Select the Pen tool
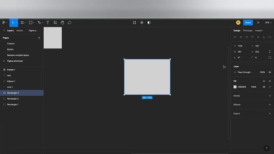Image resolution: width=274 pixels, height=154 pixels. (x=39, y=23)
